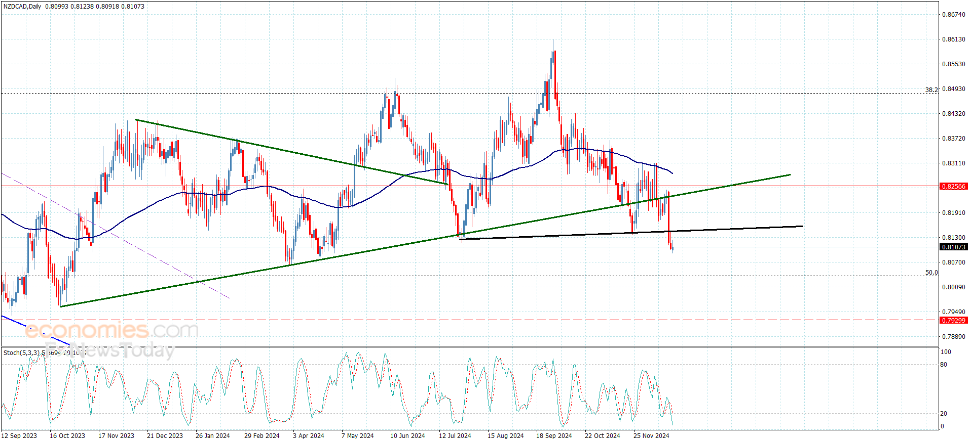Click the 0.80700 price scale value
The image size is (971, 442).
coord(953,262)
